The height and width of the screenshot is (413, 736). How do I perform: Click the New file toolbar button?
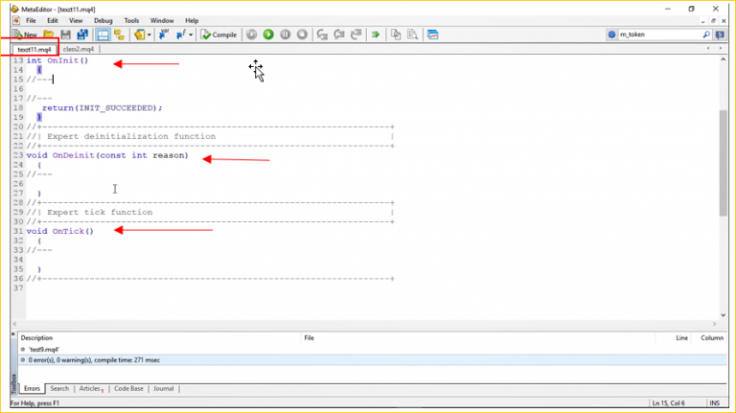click(x=25, y=34)
